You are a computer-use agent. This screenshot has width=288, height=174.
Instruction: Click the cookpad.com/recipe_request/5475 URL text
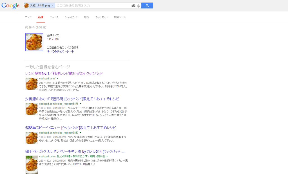59,104
